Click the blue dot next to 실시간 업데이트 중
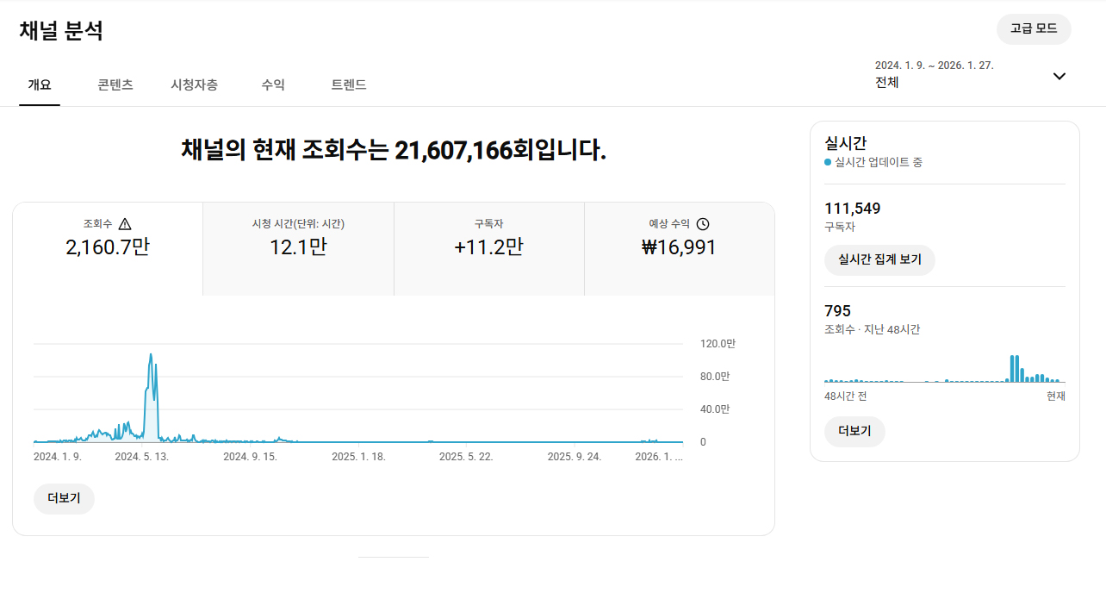Viewport: 1106px width, 593px height. (828, 162)
